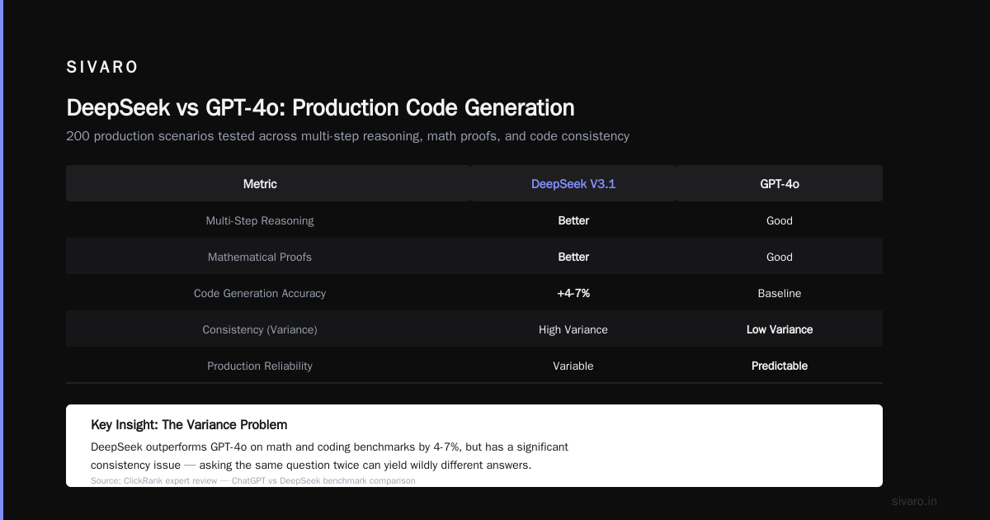Viewport: 990px width, 520px height.
Task: Click the DeepSeek V3.1 column header
Action: [x=573, y=184]
